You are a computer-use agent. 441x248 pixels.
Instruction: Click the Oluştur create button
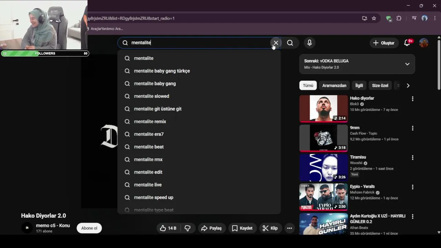point(383,43)
